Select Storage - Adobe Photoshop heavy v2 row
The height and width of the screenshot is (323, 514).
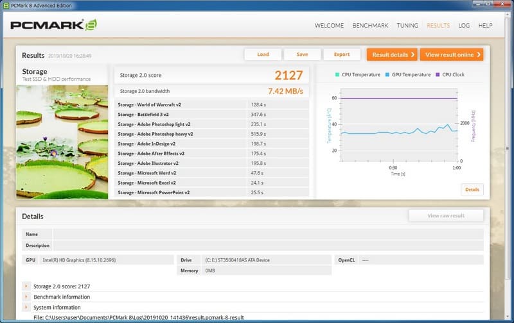(x=212, y=134)
